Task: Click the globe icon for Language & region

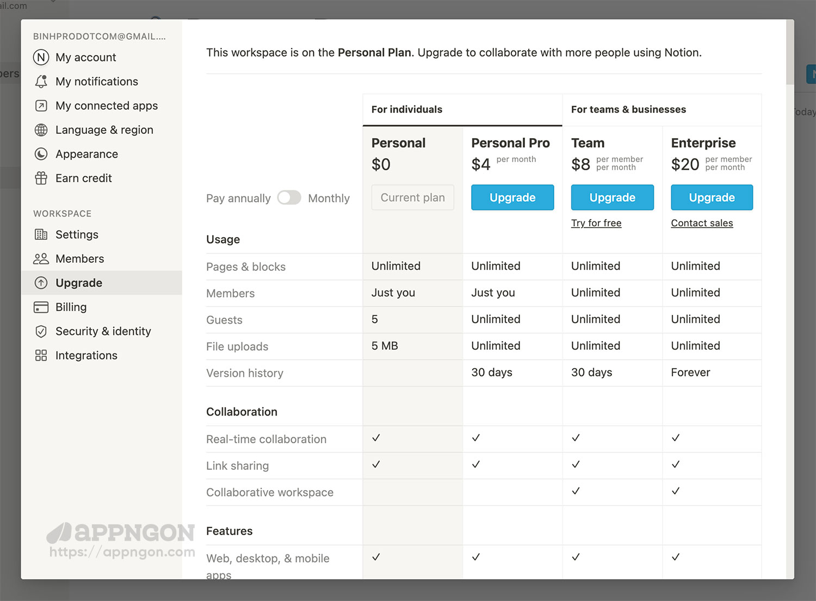Action: click(x=41, y=130)
